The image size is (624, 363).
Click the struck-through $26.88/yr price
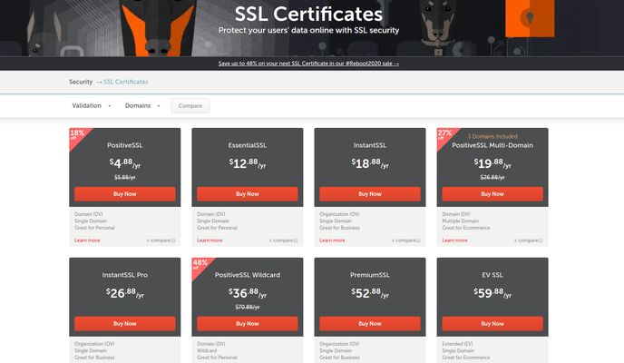[492, 177]
